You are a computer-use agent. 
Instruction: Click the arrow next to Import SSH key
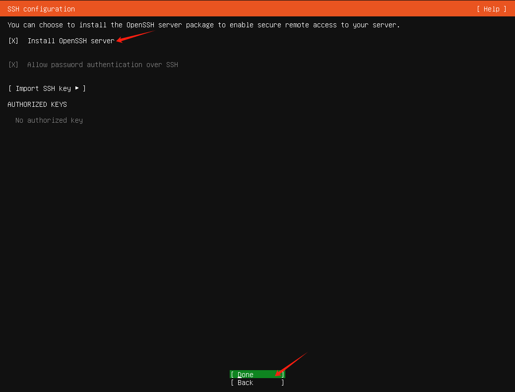(77, 88)
